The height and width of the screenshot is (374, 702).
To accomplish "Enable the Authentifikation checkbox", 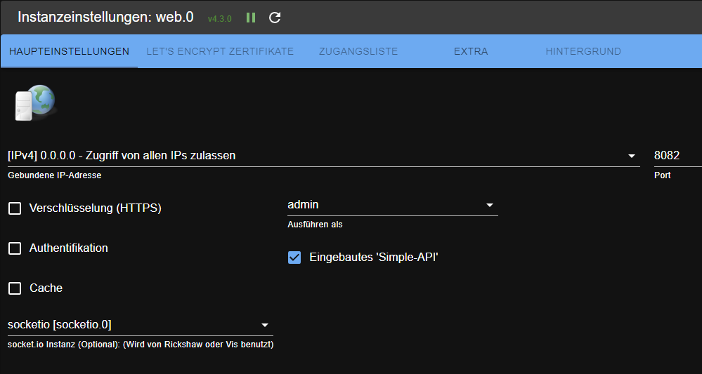I will tap(15, 248).
